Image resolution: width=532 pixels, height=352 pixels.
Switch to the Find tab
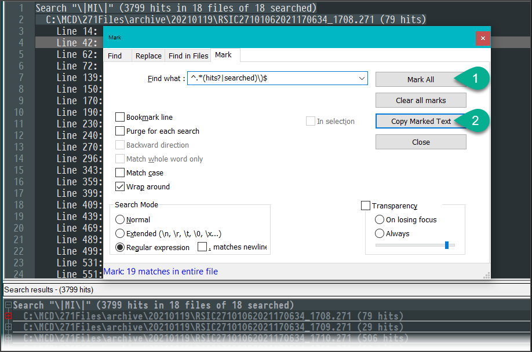coord(115,56)
